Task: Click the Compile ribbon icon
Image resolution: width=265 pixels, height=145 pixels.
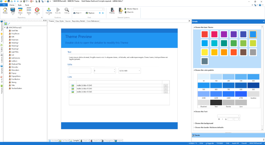Action: (49, 11)
